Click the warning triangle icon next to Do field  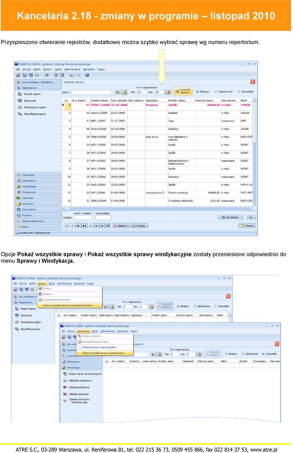[x=168, y=92]
